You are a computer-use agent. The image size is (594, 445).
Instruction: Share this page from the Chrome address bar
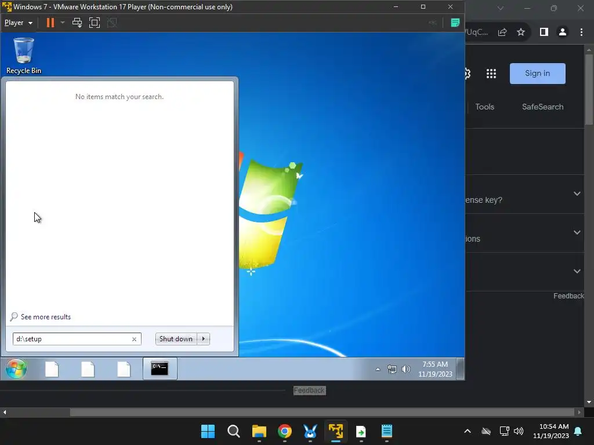[x=502, y=32]
